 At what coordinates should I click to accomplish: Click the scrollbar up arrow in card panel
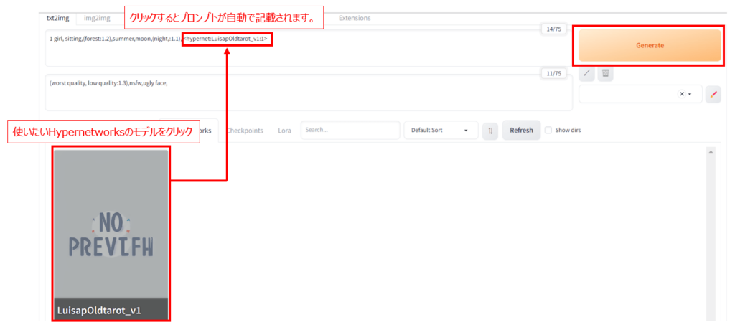point(710,152)
